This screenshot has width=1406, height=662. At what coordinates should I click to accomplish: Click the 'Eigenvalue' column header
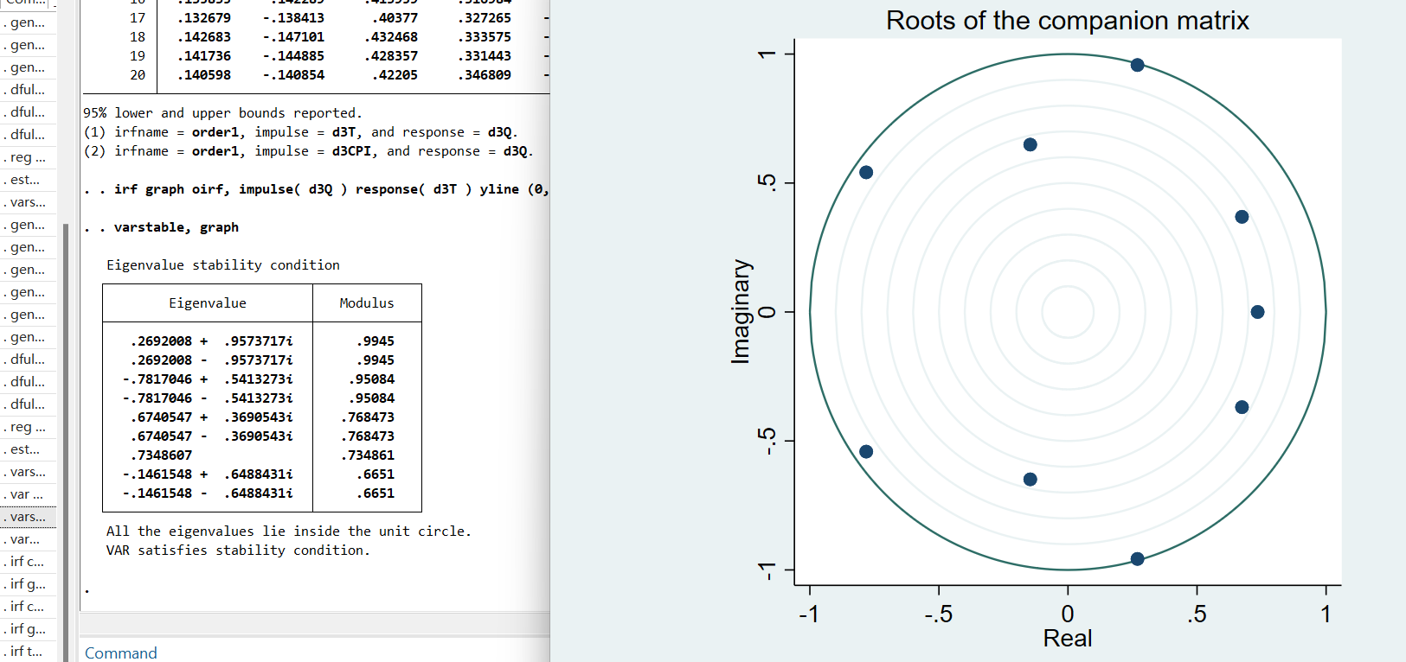coord(208,303)
